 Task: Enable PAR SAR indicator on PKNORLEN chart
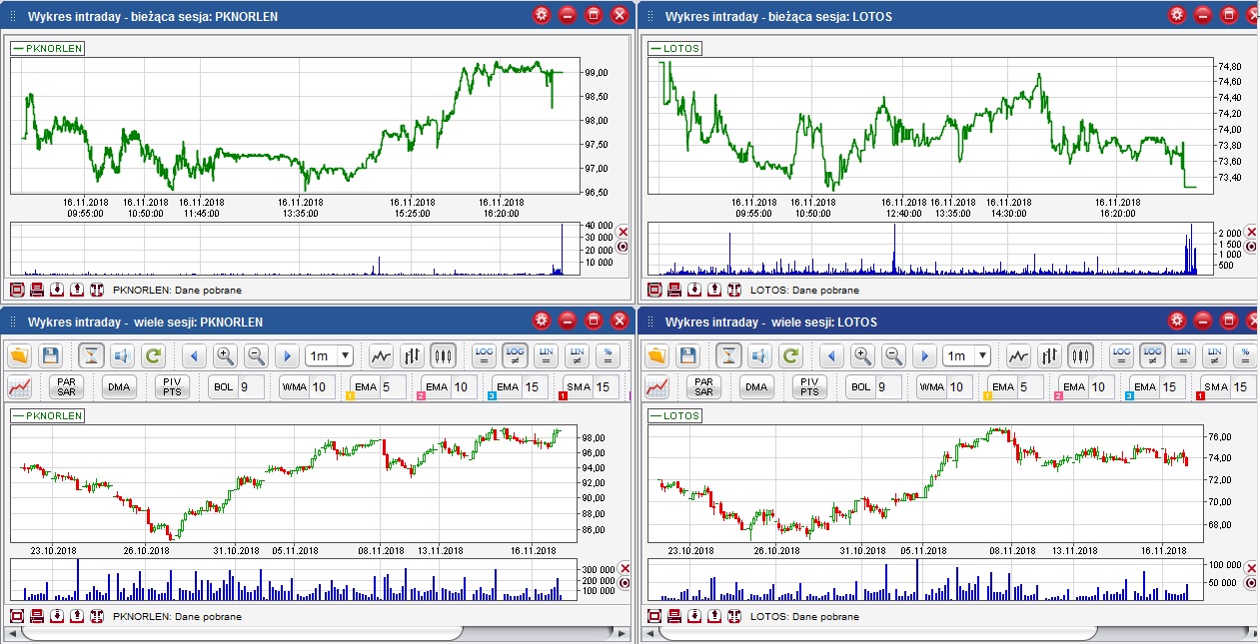(67, 387)
